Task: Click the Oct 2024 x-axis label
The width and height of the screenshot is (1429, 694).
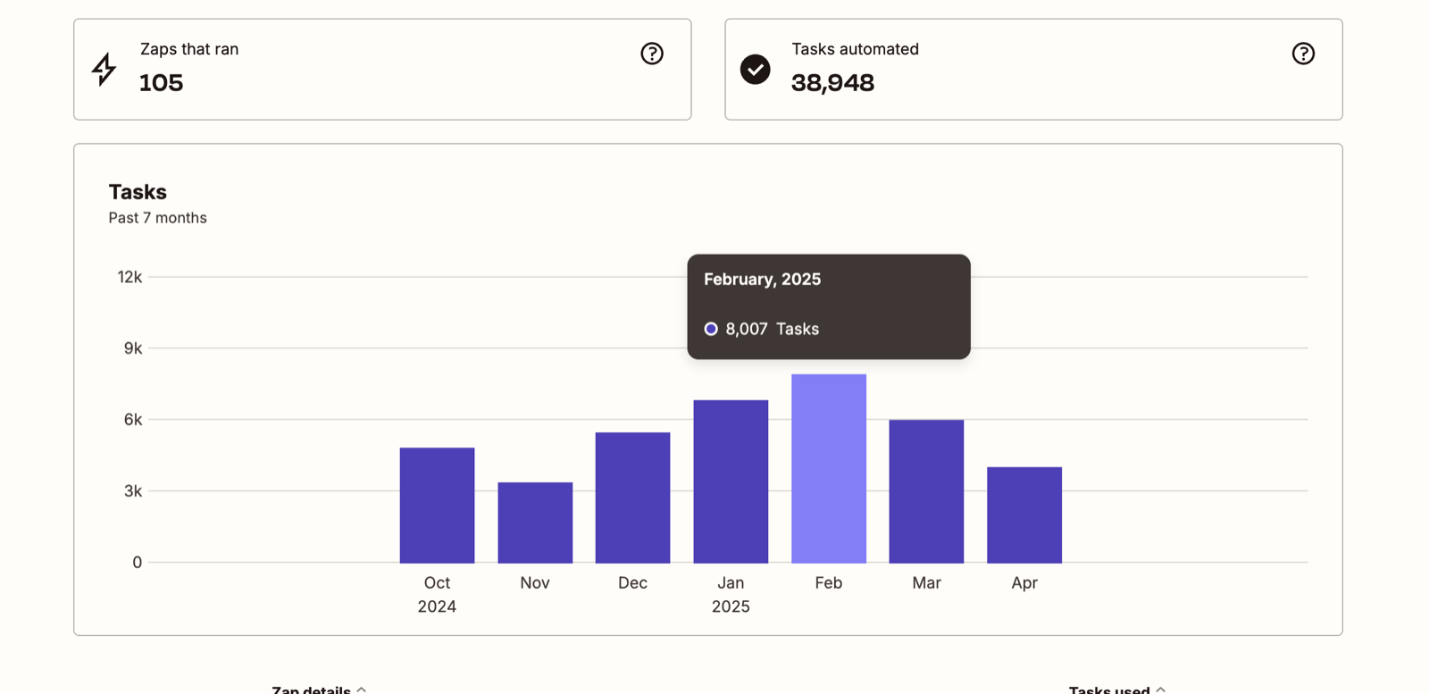Action: [437, 594]
